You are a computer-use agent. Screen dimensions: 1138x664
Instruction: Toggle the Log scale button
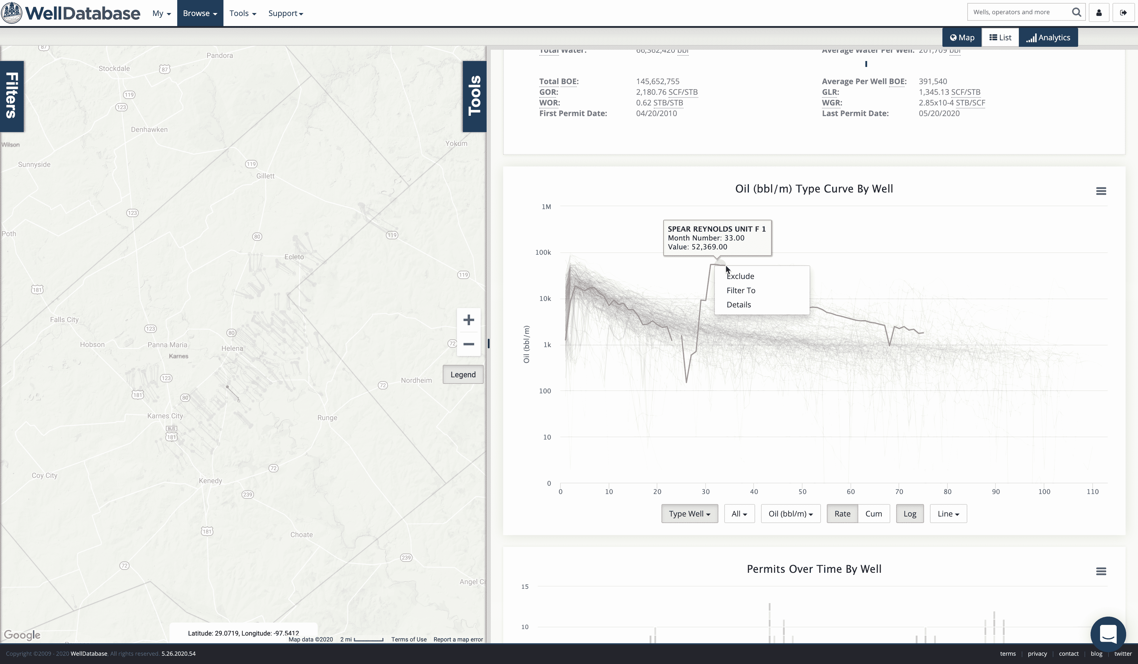click(909, 514)
